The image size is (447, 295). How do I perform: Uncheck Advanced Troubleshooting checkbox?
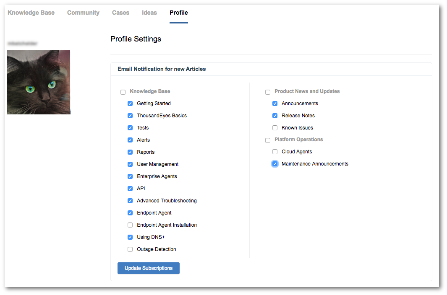130,201
